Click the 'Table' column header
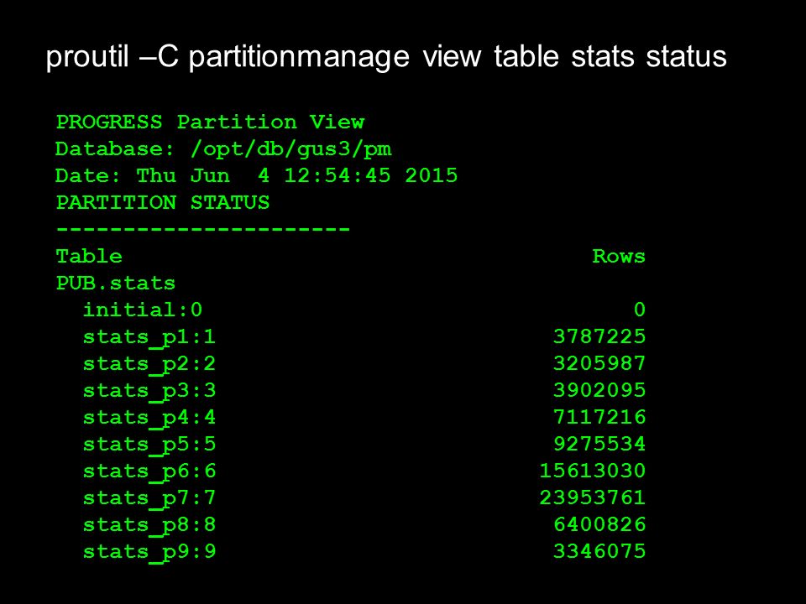Image resolution: width=806 pixels, height=604 pixels. [x=89, y=257]
